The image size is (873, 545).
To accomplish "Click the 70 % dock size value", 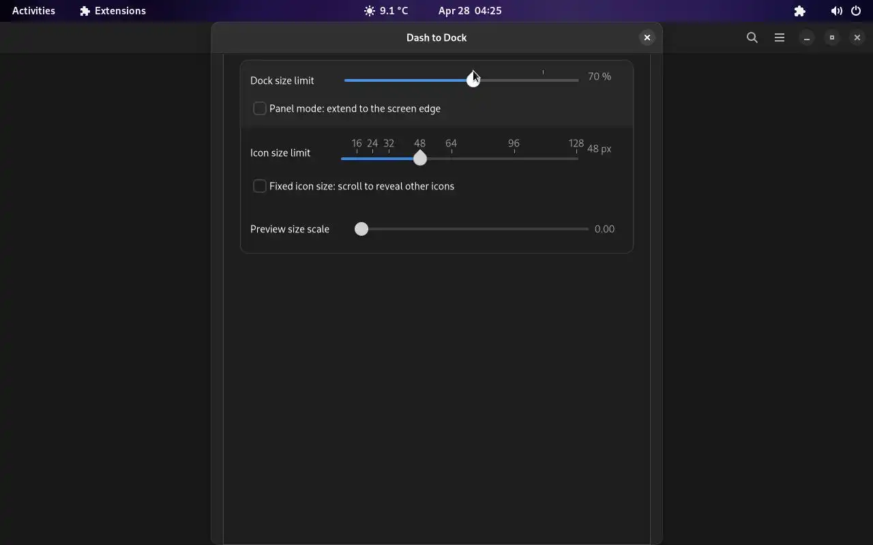I will point(600,76).
